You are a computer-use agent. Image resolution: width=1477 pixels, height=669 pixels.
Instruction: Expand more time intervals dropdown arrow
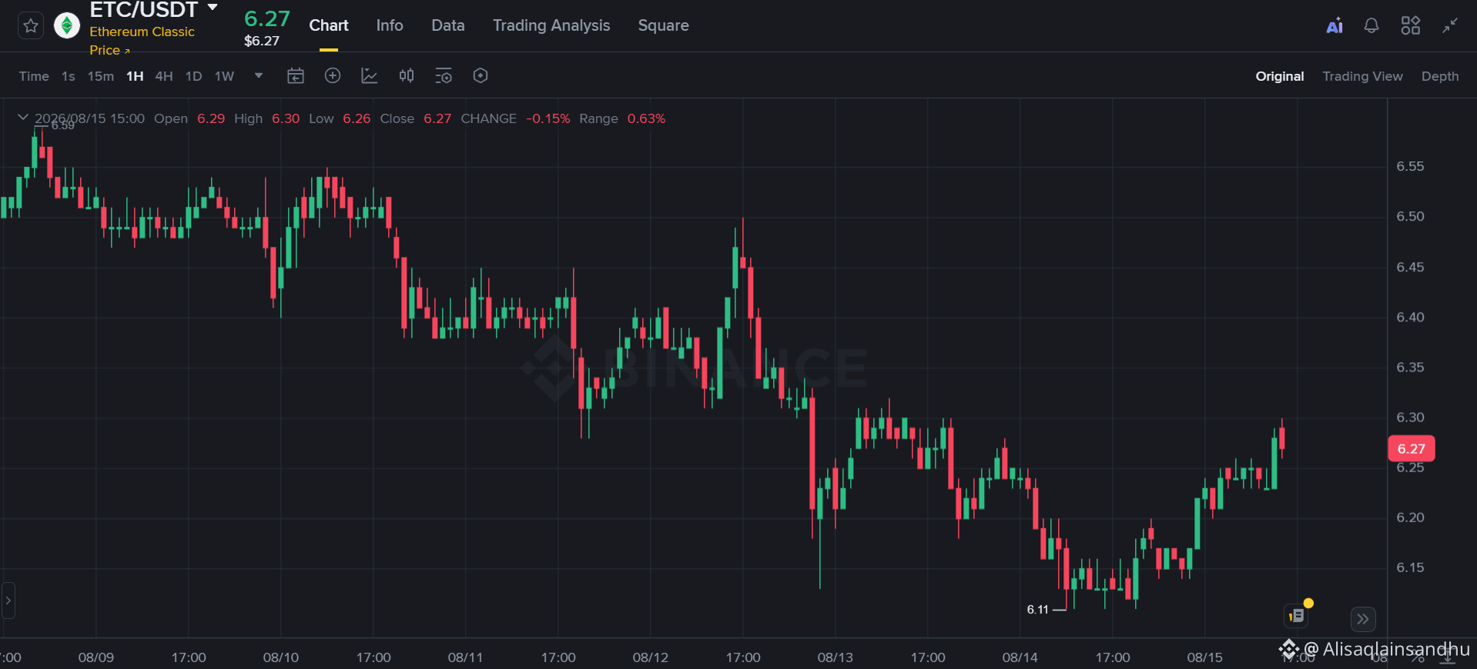point(259,75)
